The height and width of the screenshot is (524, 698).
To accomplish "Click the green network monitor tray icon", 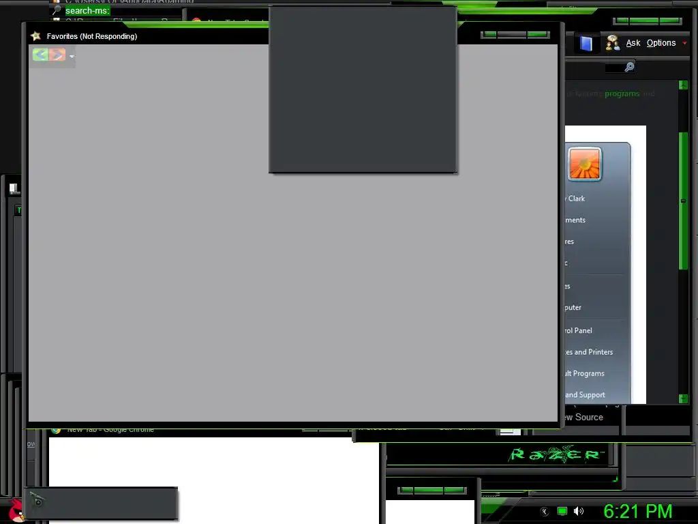I will tap(562, 512).
